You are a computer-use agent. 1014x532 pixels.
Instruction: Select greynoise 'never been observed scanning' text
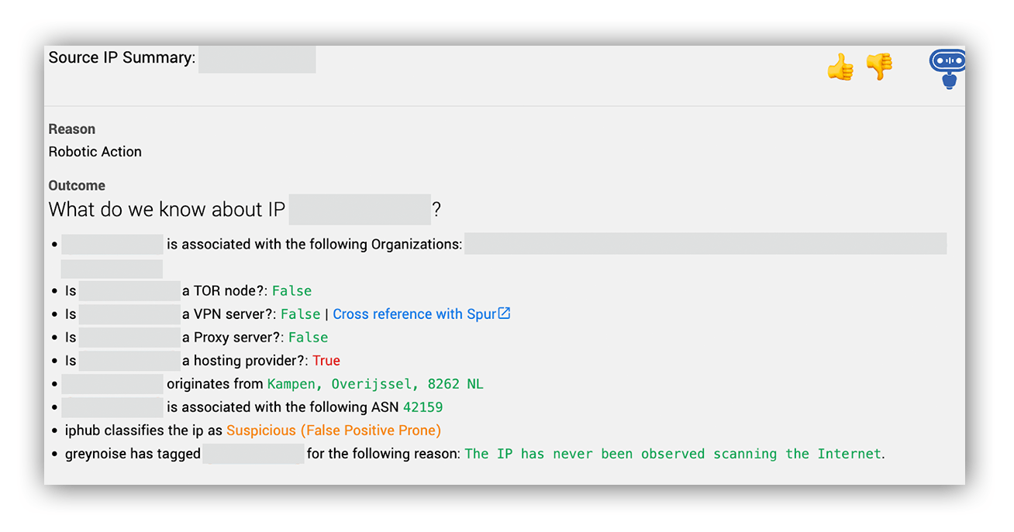click(673, 454)
